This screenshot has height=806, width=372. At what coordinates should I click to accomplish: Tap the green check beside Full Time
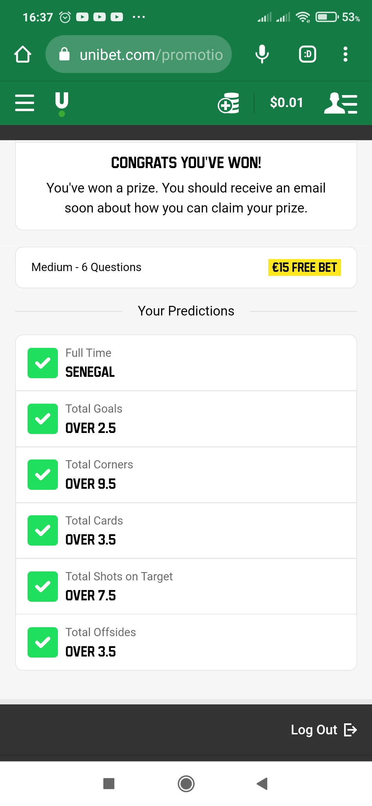(x=43, y=363)
